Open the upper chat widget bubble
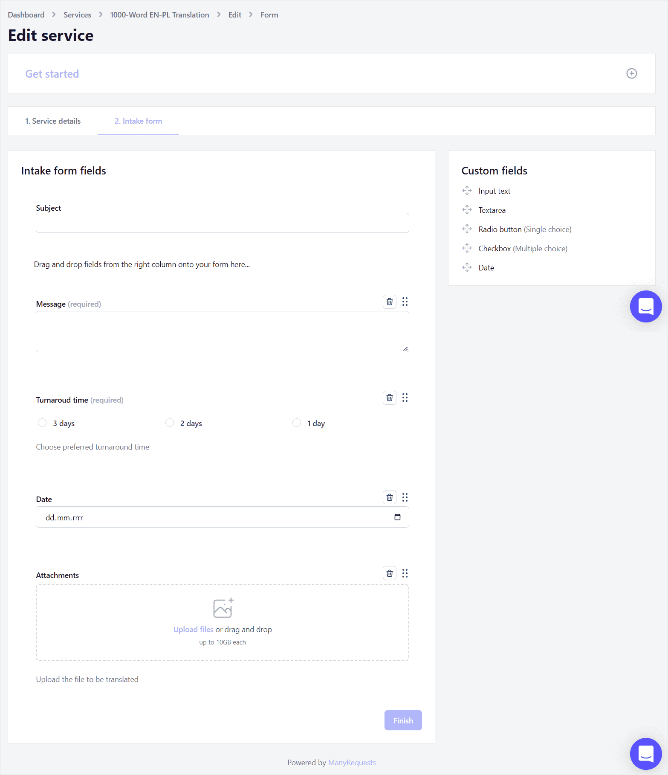Image resolution: width=668 pixels, height=775 pixels. 646,306
